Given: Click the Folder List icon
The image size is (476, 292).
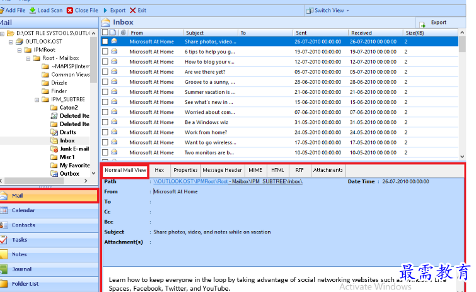Looking at the screenshot, I should pyautogui.click(x=4, y=284).
